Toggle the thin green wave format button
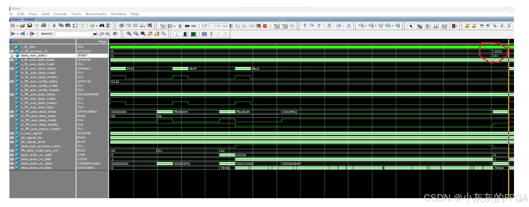Image resolution: width=529 pixels, height=207 pixels. pyautogui.click(x=177, y=34)
